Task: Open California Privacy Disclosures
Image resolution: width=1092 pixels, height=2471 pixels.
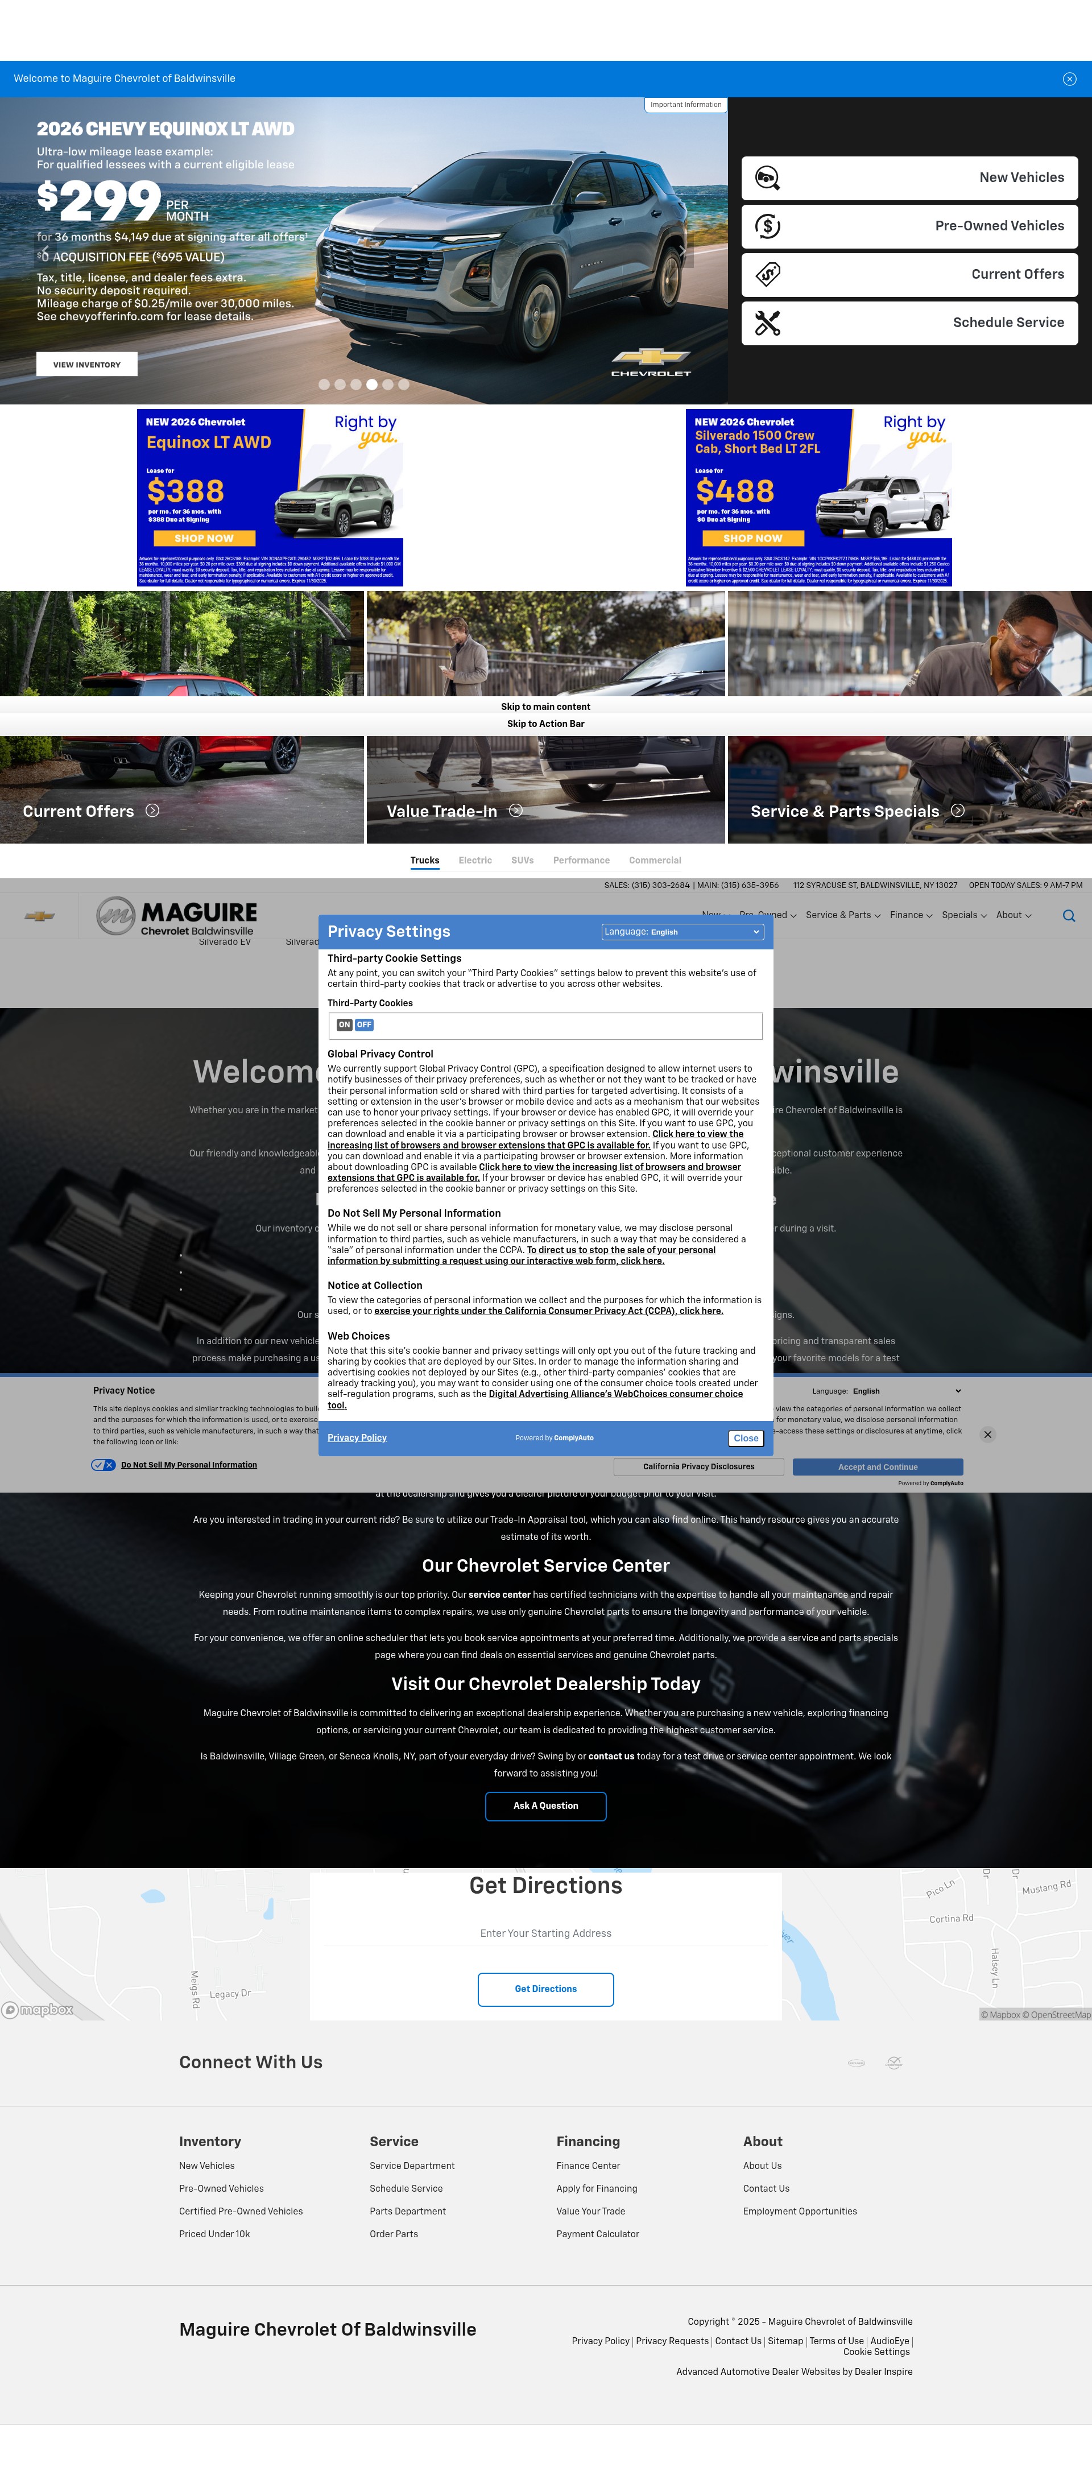Action: pos(699,1466)
